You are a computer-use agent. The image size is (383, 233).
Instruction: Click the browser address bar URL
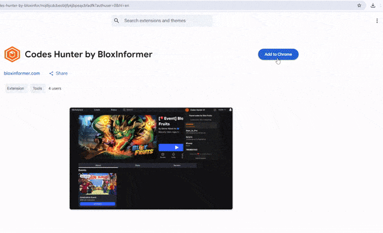(x=65, y=5)
